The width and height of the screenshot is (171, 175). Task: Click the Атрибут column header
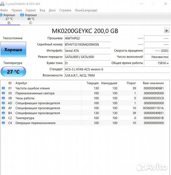(48, 83)
